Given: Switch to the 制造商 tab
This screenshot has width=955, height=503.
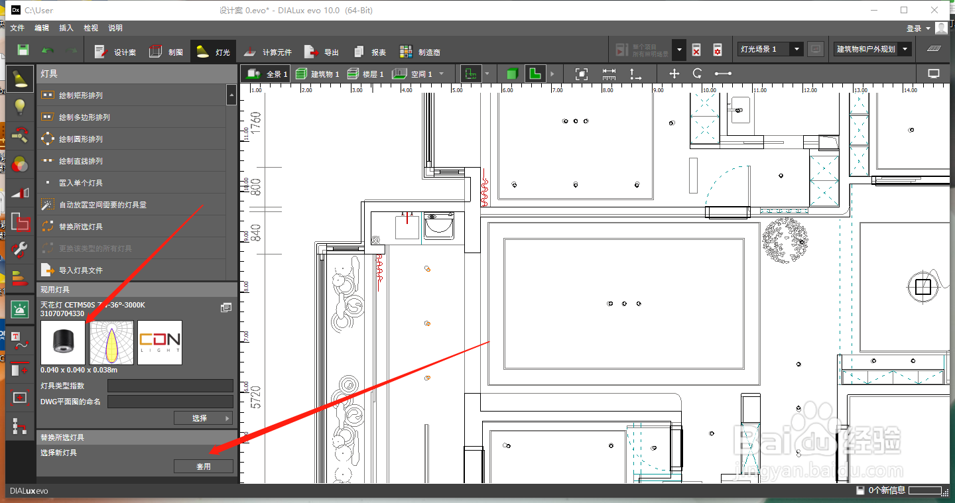Looking at the screenshot, I should [420, 52].
